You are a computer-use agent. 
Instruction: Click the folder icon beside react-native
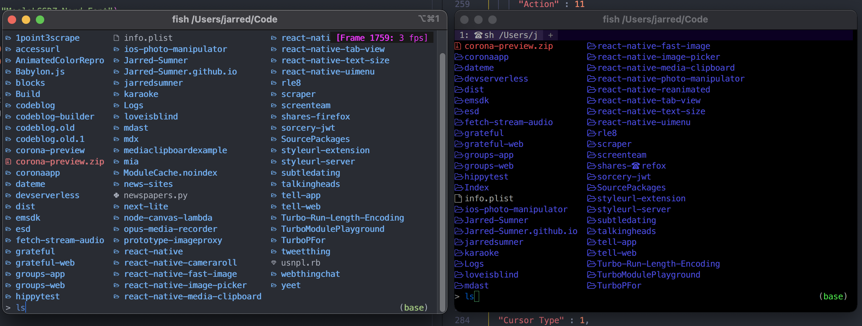click(116, 252)
